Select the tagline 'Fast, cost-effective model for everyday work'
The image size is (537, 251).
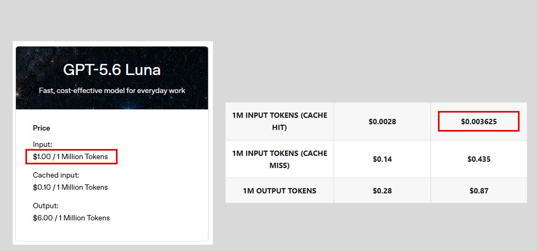click(112, 90)
